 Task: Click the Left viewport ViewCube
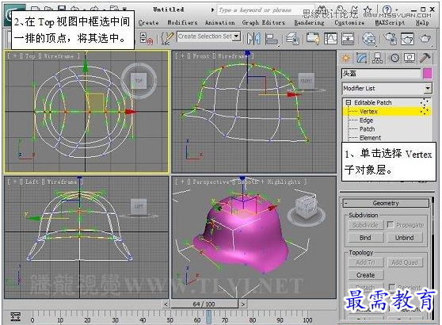(139, 207)
